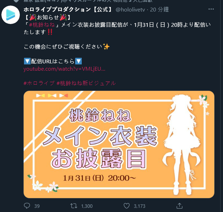Viewport: 223px width, 212px height.
Task: Select the #桃鈴ねね新ビジュアル hashtag
Action: pyautogui.click(x=86, y=83)
